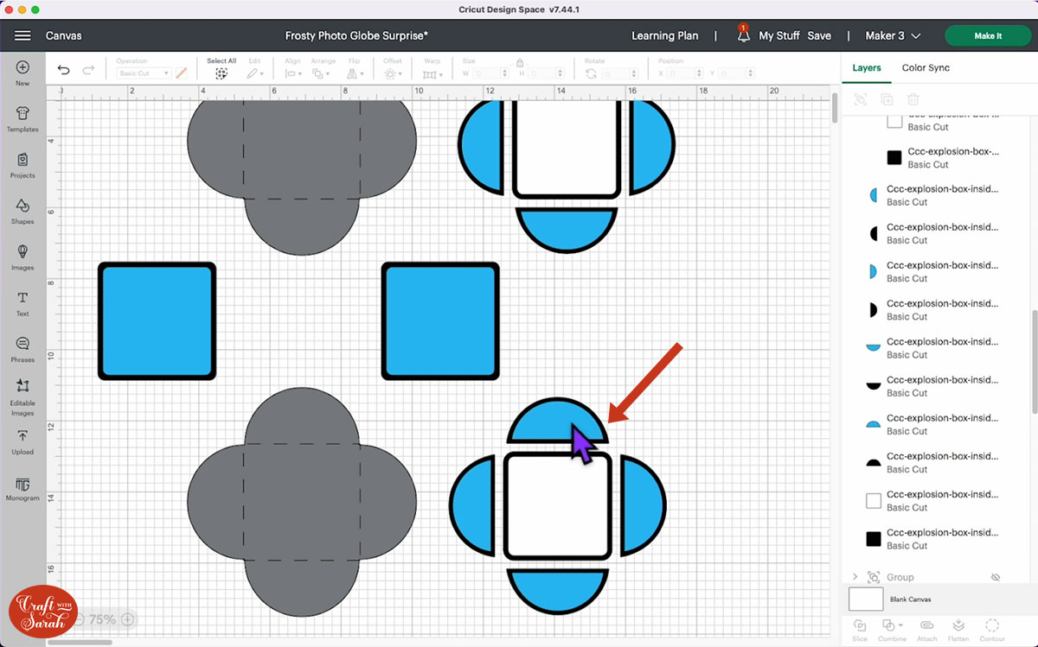Open notifications bell
Viewport: 1038px width, 647px height.
[743, 35]
